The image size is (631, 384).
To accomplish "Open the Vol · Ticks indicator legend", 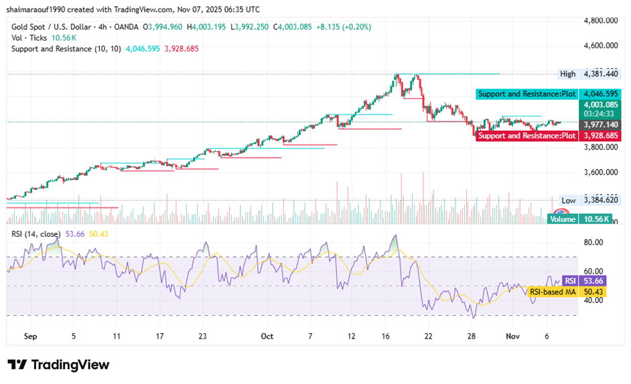I will point(27,37).
